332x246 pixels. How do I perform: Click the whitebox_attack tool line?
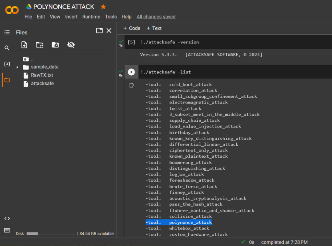point(177,228)
